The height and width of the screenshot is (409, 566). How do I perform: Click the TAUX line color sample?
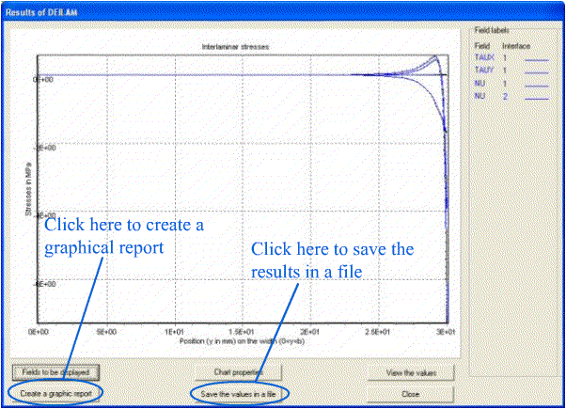pos(535,58)
